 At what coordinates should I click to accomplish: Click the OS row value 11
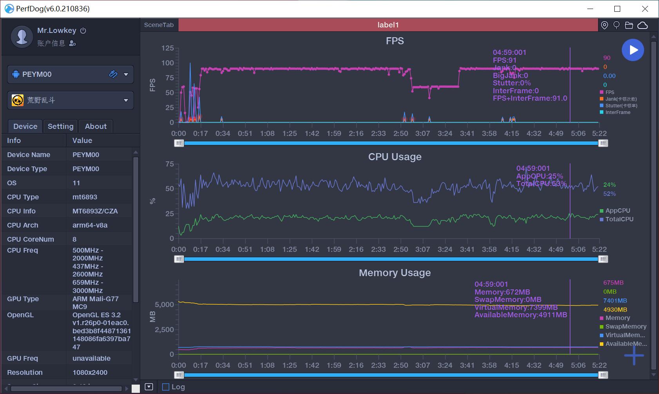[76, 183]
